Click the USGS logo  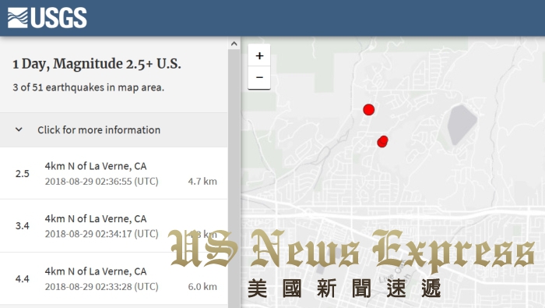pyautogui.click(x=47, y=18)
